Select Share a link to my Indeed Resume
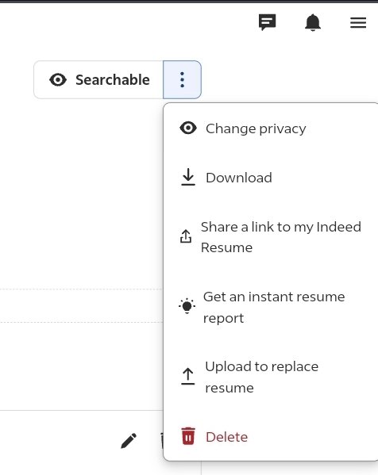378x475 pixels. pos(270,237)
